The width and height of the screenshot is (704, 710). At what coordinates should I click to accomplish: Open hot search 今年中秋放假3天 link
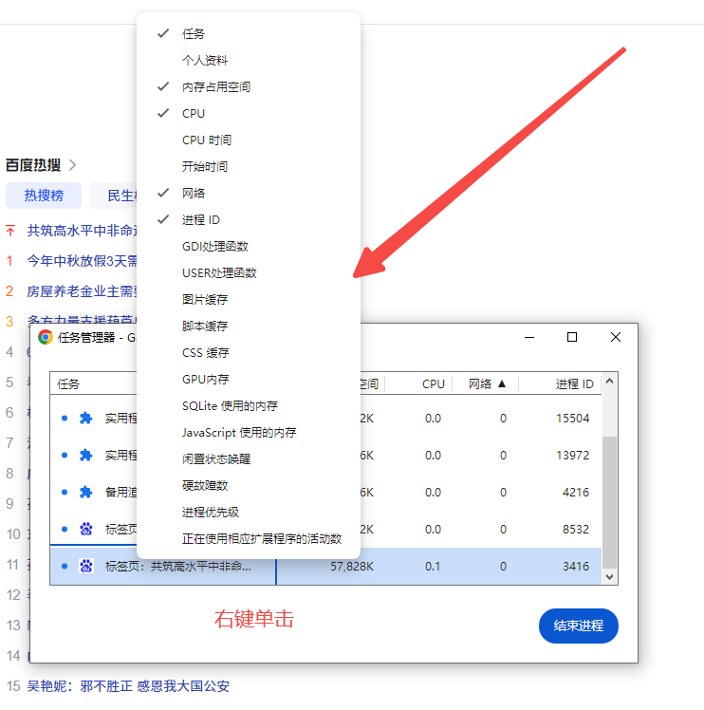click(82, 261)
